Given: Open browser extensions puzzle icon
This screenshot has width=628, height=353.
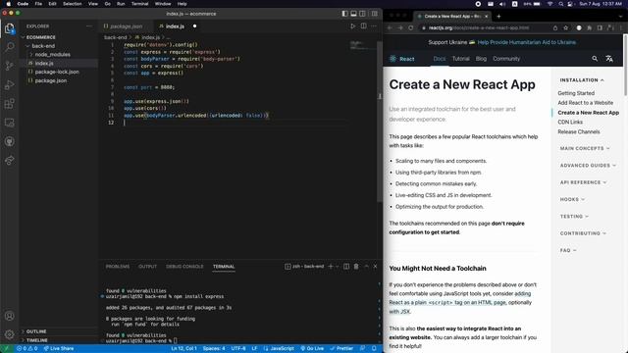Looking at the screenshot, I should pos(590,28).
